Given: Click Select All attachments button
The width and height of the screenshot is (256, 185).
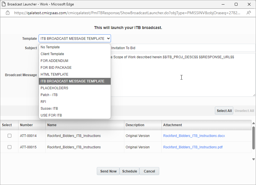Looking at the screenshot, I should 224,111.
